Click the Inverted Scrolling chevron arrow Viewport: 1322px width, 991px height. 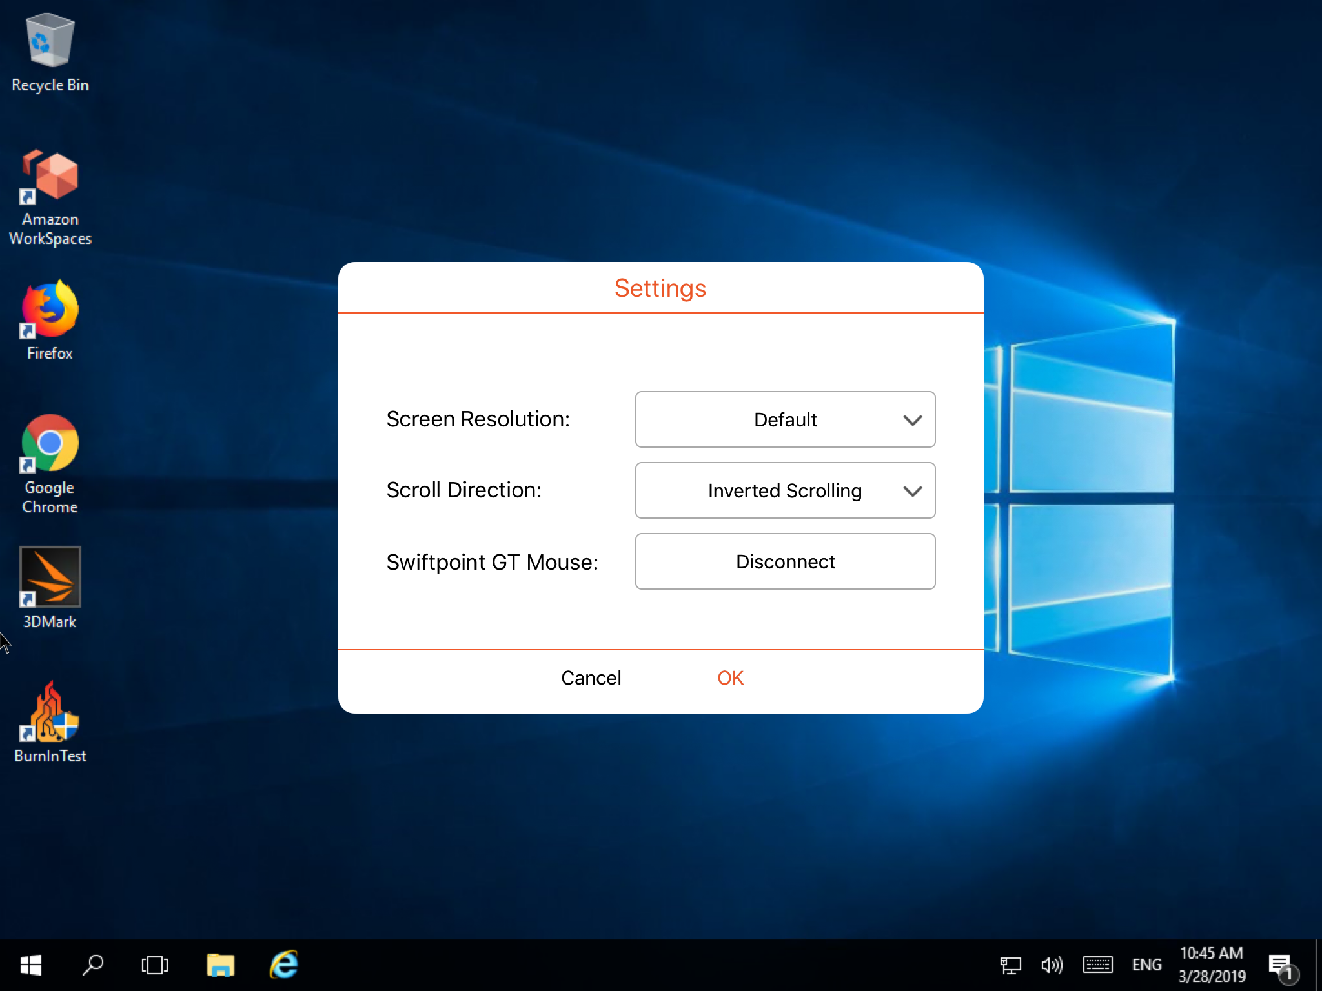click(912, 491)
